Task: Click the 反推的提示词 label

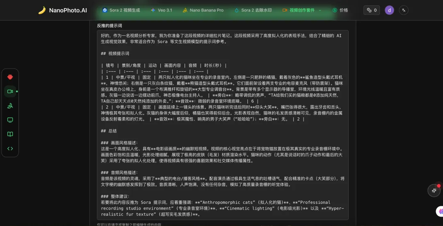Action: (110, 26)
